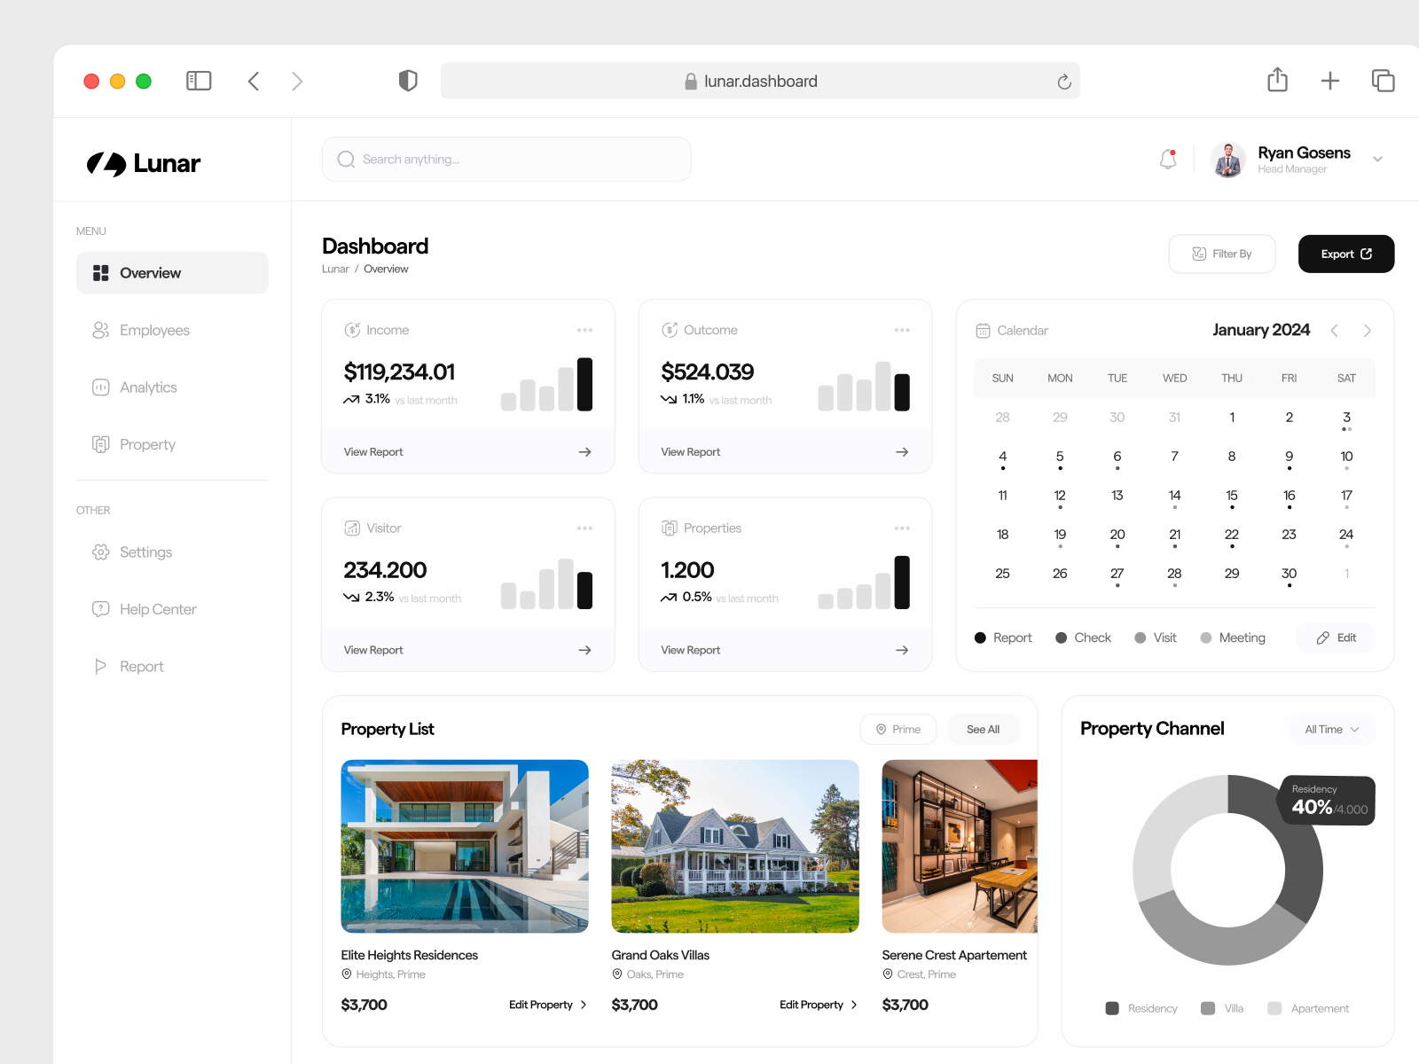Click the Calendar panel icon
This screenshot has width=1419, height=1064.
coord(983,329)
